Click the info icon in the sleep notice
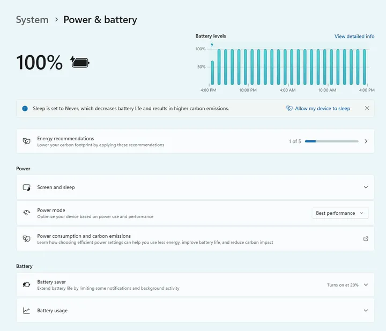 [25, 108]
